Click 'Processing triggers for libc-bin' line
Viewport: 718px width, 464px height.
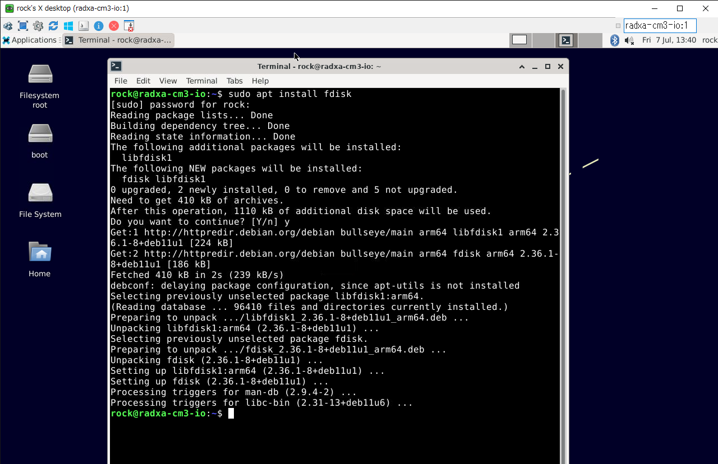261,402
